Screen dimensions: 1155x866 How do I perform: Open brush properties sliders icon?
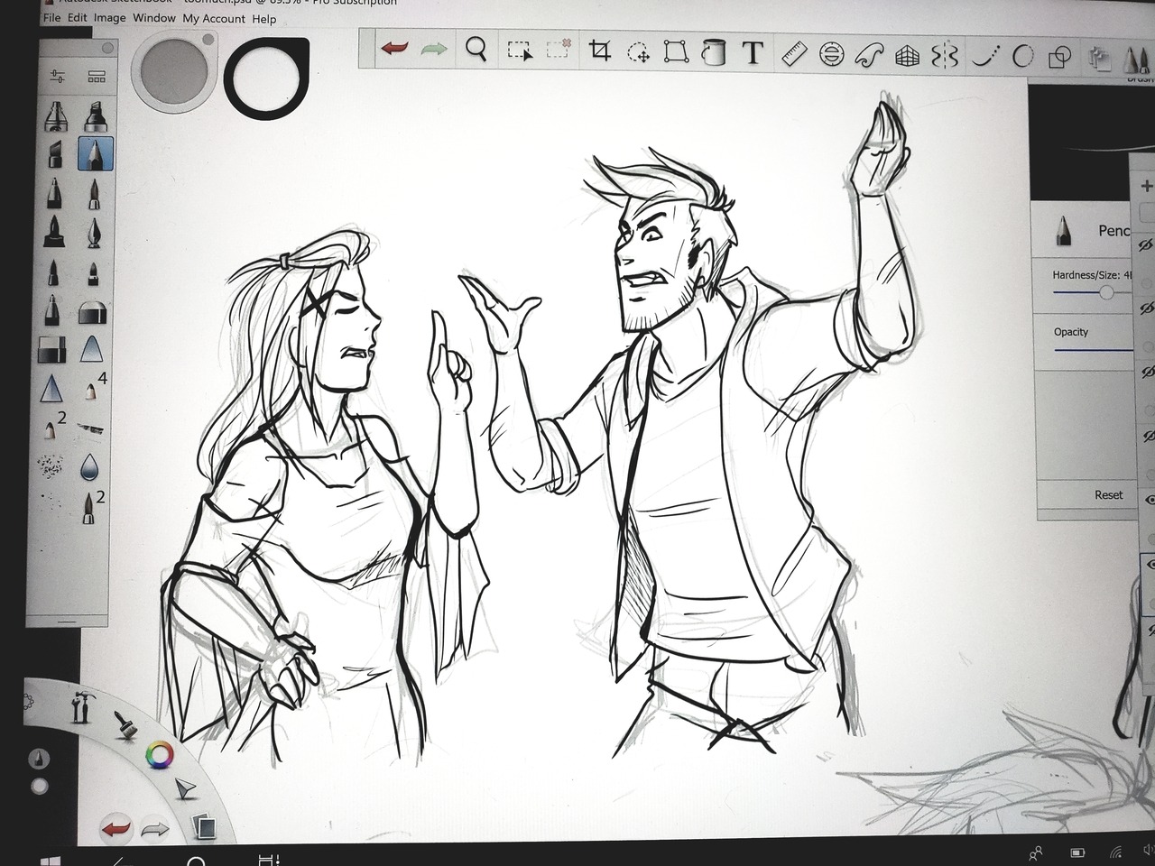[x=58, y=77]
